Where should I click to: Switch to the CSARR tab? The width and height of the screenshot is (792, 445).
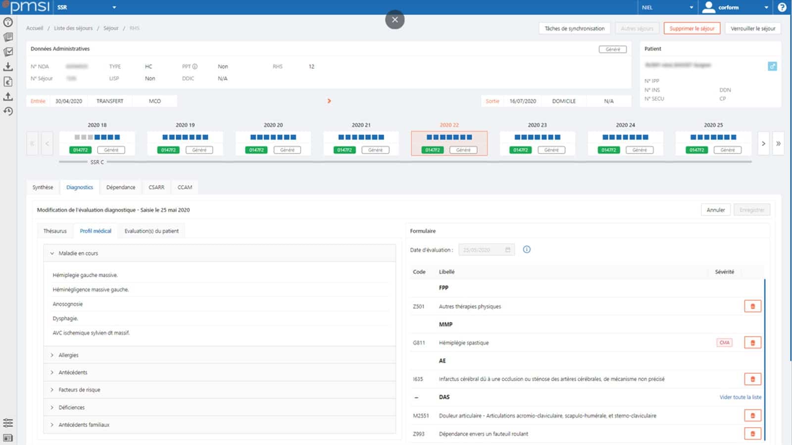pos(156,187)
